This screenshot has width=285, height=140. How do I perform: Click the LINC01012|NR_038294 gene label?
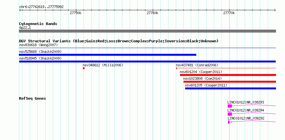[246, 110]
